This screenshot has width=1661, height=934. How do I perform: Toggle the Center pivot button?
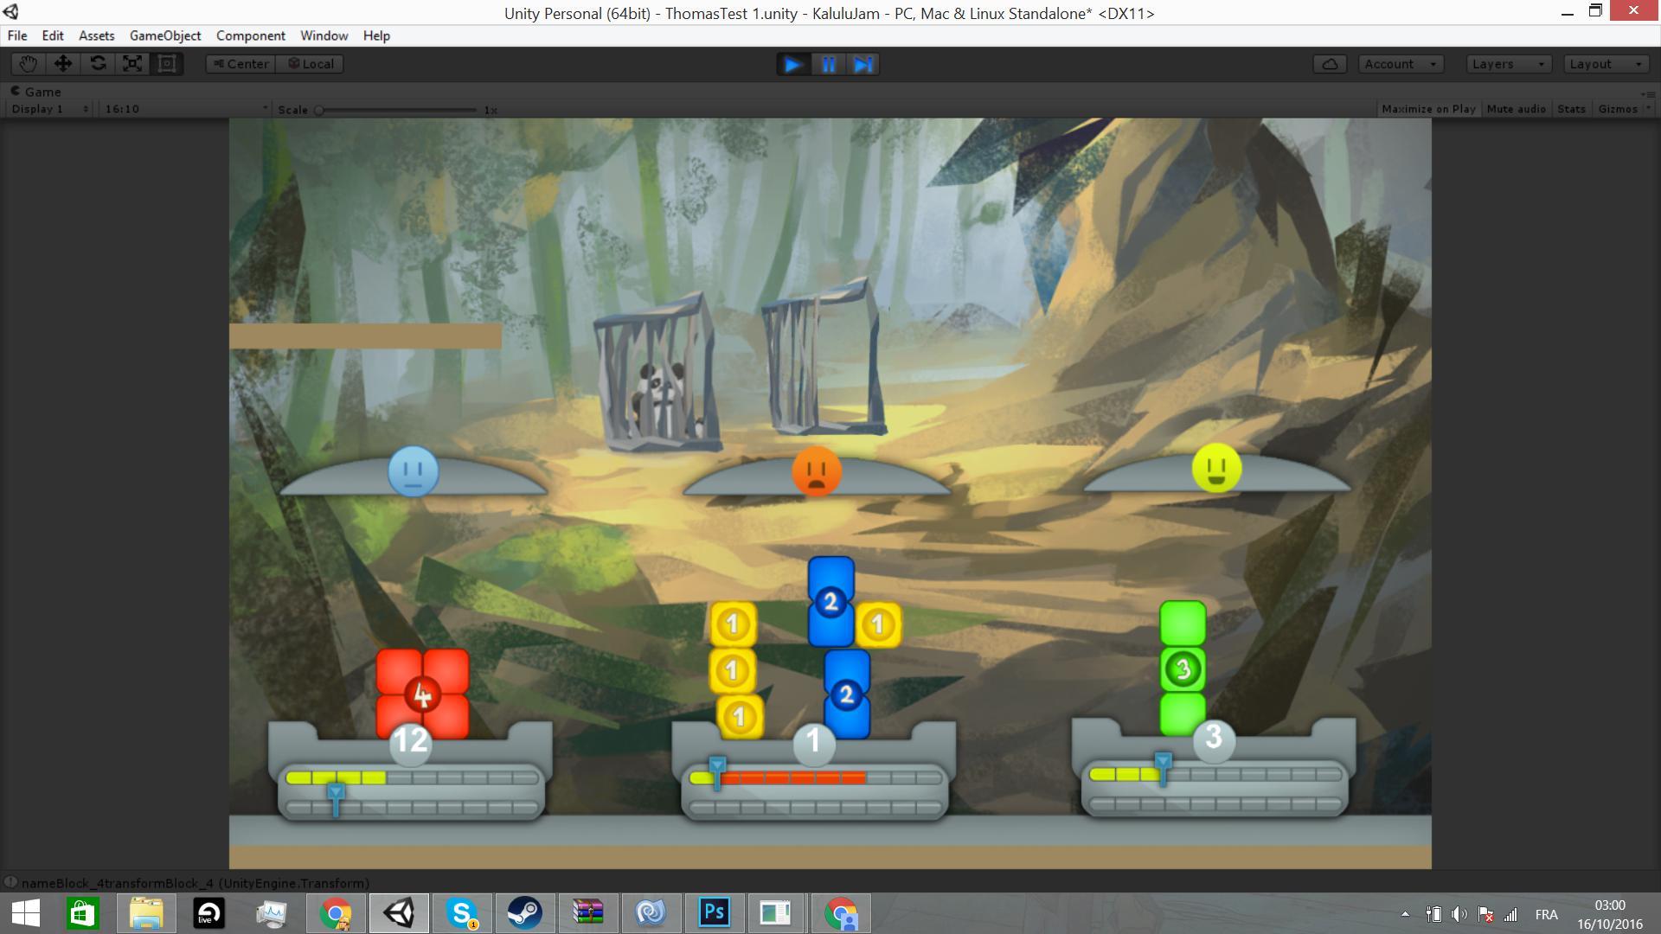(x=240, y=64)
